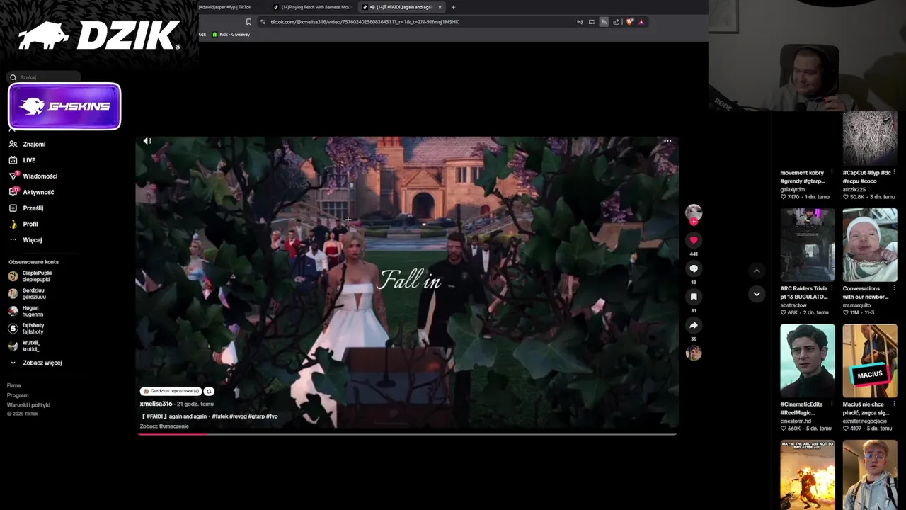Open options for Maciuś nie chce video
Image resolution: width=906 pixels, height=510 pixels.
(894, 404)
